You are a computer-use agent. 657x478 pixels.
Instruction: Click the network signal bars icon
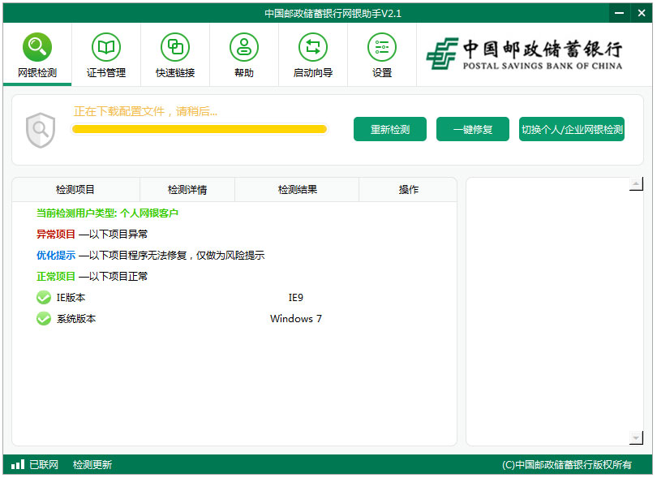pyautogui.click(x=18, y=464)
